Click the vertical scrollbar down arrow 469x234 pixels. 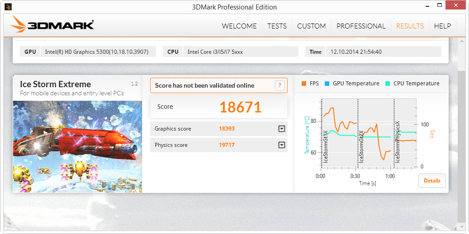point(461,227)
